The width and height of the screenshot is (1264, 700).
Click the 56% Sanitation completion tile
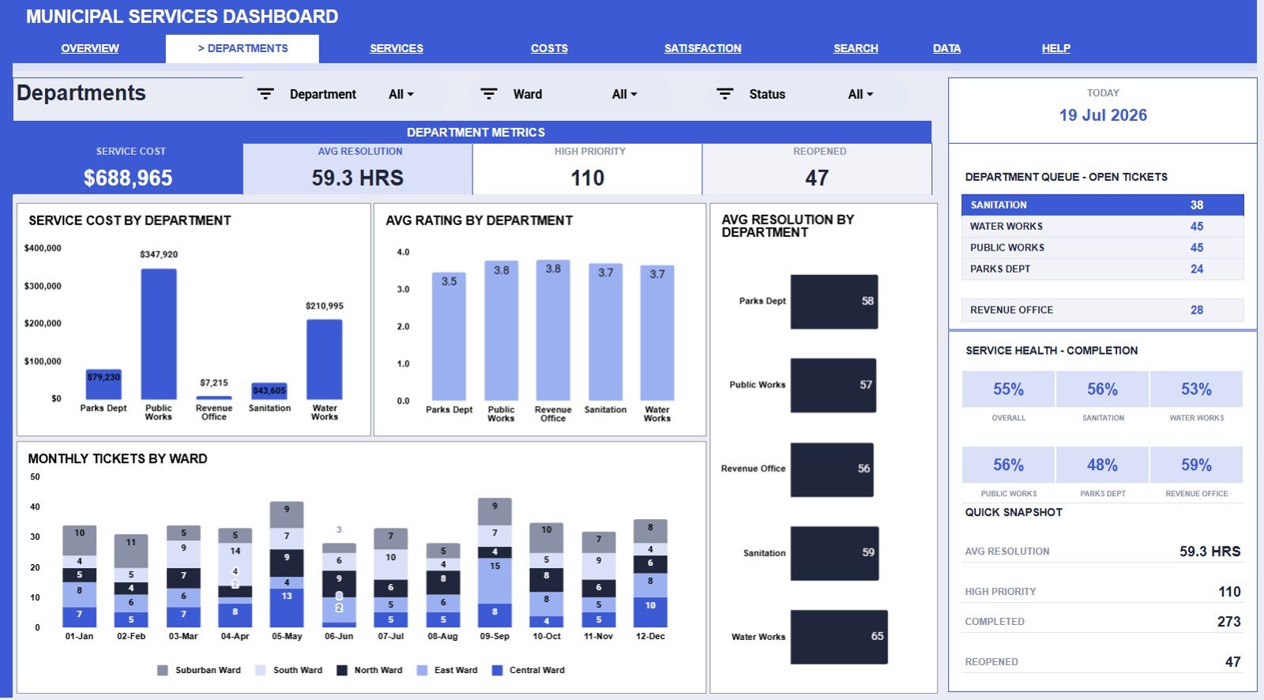point(1102,389)
